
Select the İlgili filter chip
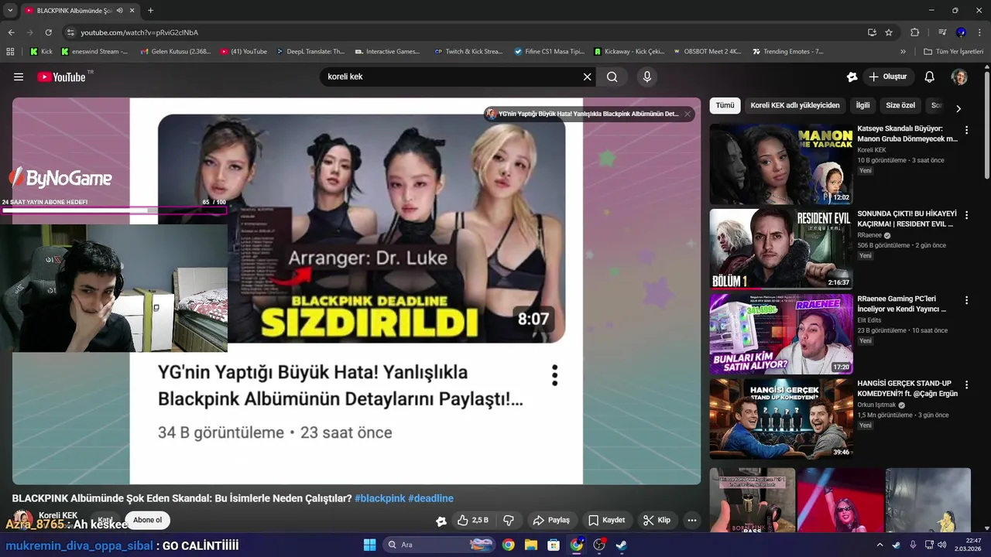[862, 105]
